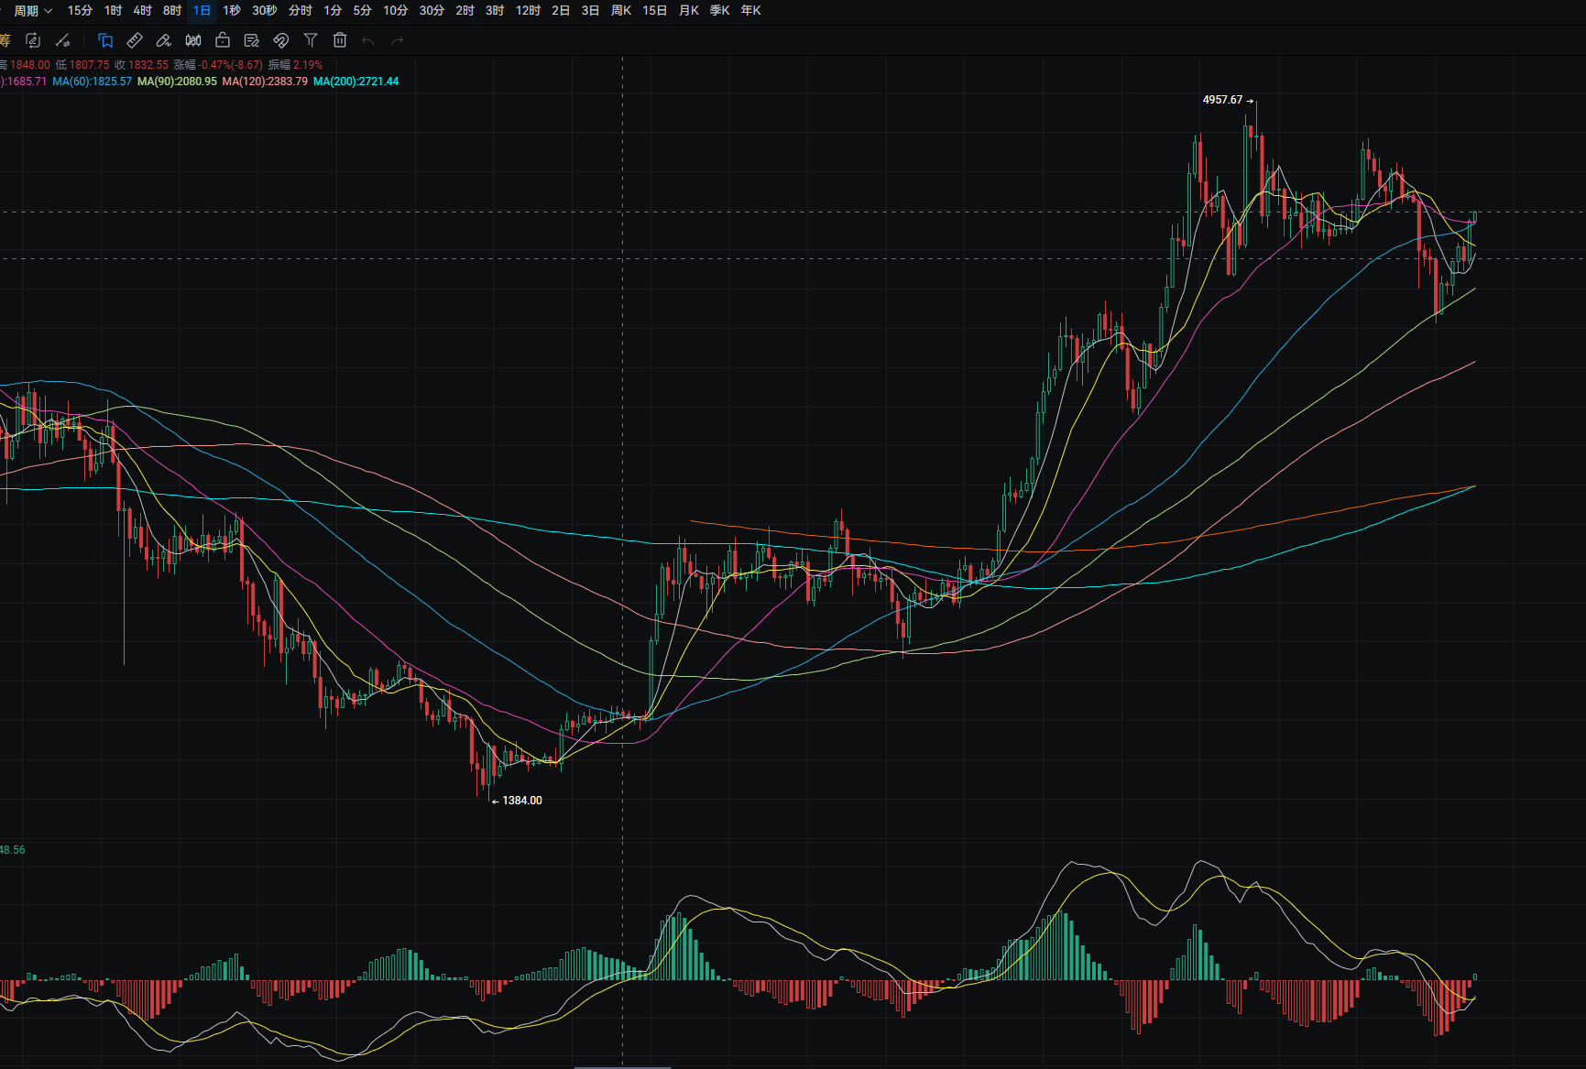Select the 4时 timeframe tab
1586x1069 pixels.
pos(142,11)
